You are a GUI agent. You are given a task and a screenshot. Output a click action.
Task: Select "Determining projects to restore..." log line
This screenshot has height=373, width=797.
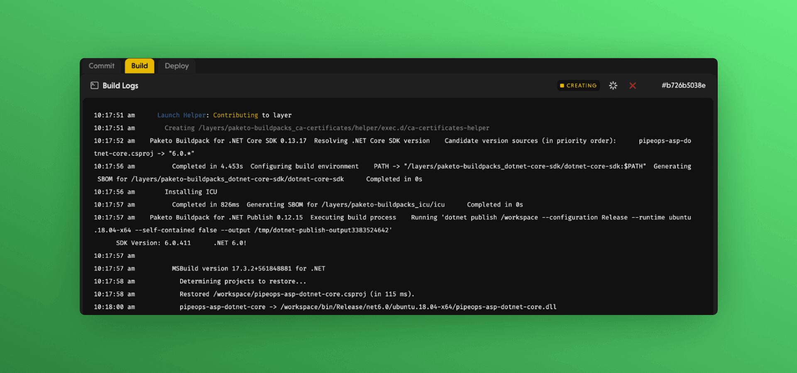(243, 281)
